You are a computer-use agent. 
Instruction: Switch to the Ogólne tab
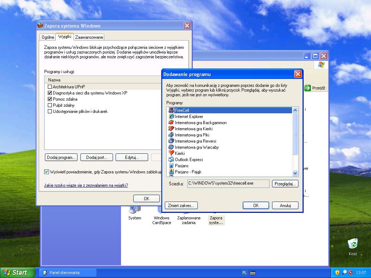(x=48, y=37)
